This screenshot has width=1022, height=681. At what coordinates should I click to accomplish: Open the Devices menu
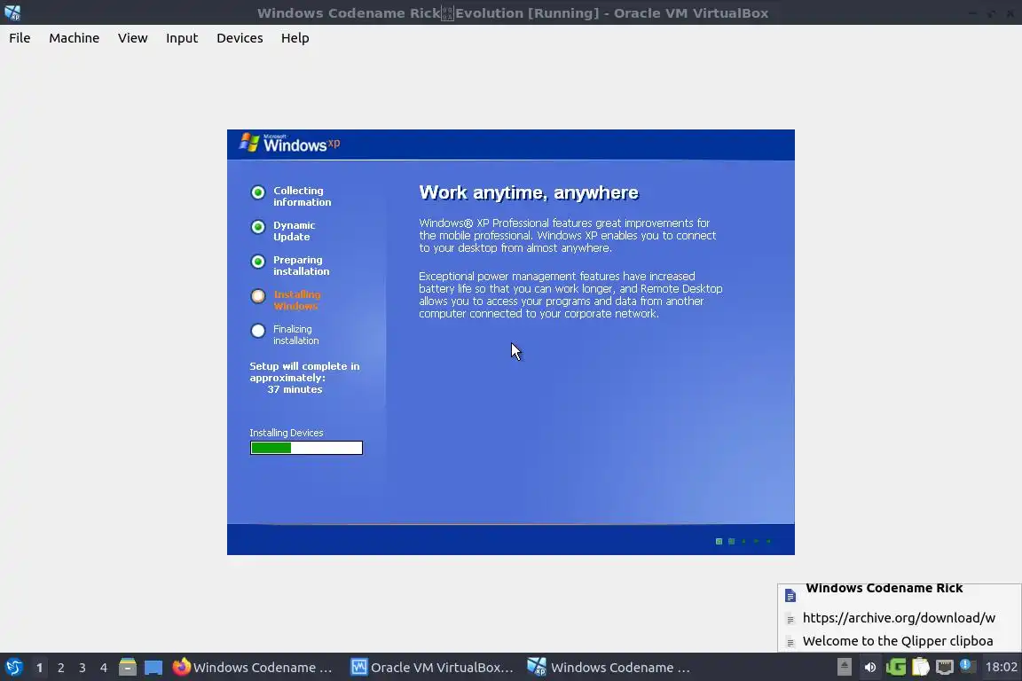240,38
